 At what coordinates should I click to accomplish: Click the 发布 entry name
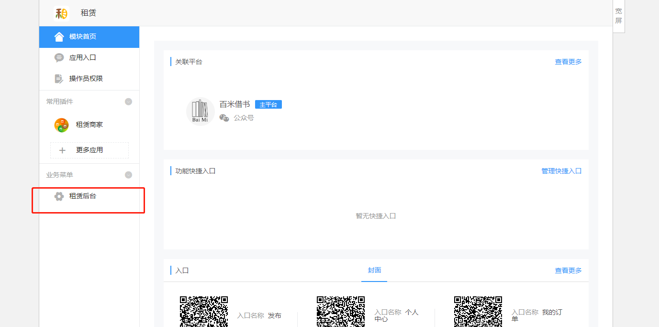pyautogui.click(x=275, y=316)
